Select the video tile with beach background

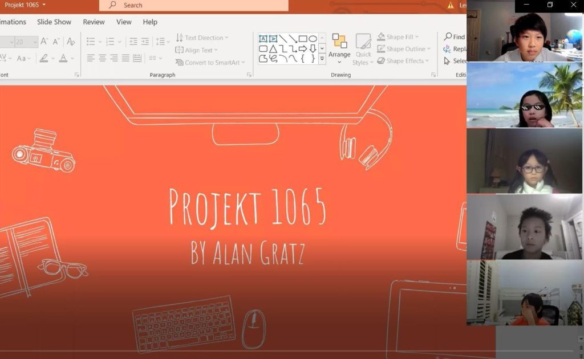(524, 95)
